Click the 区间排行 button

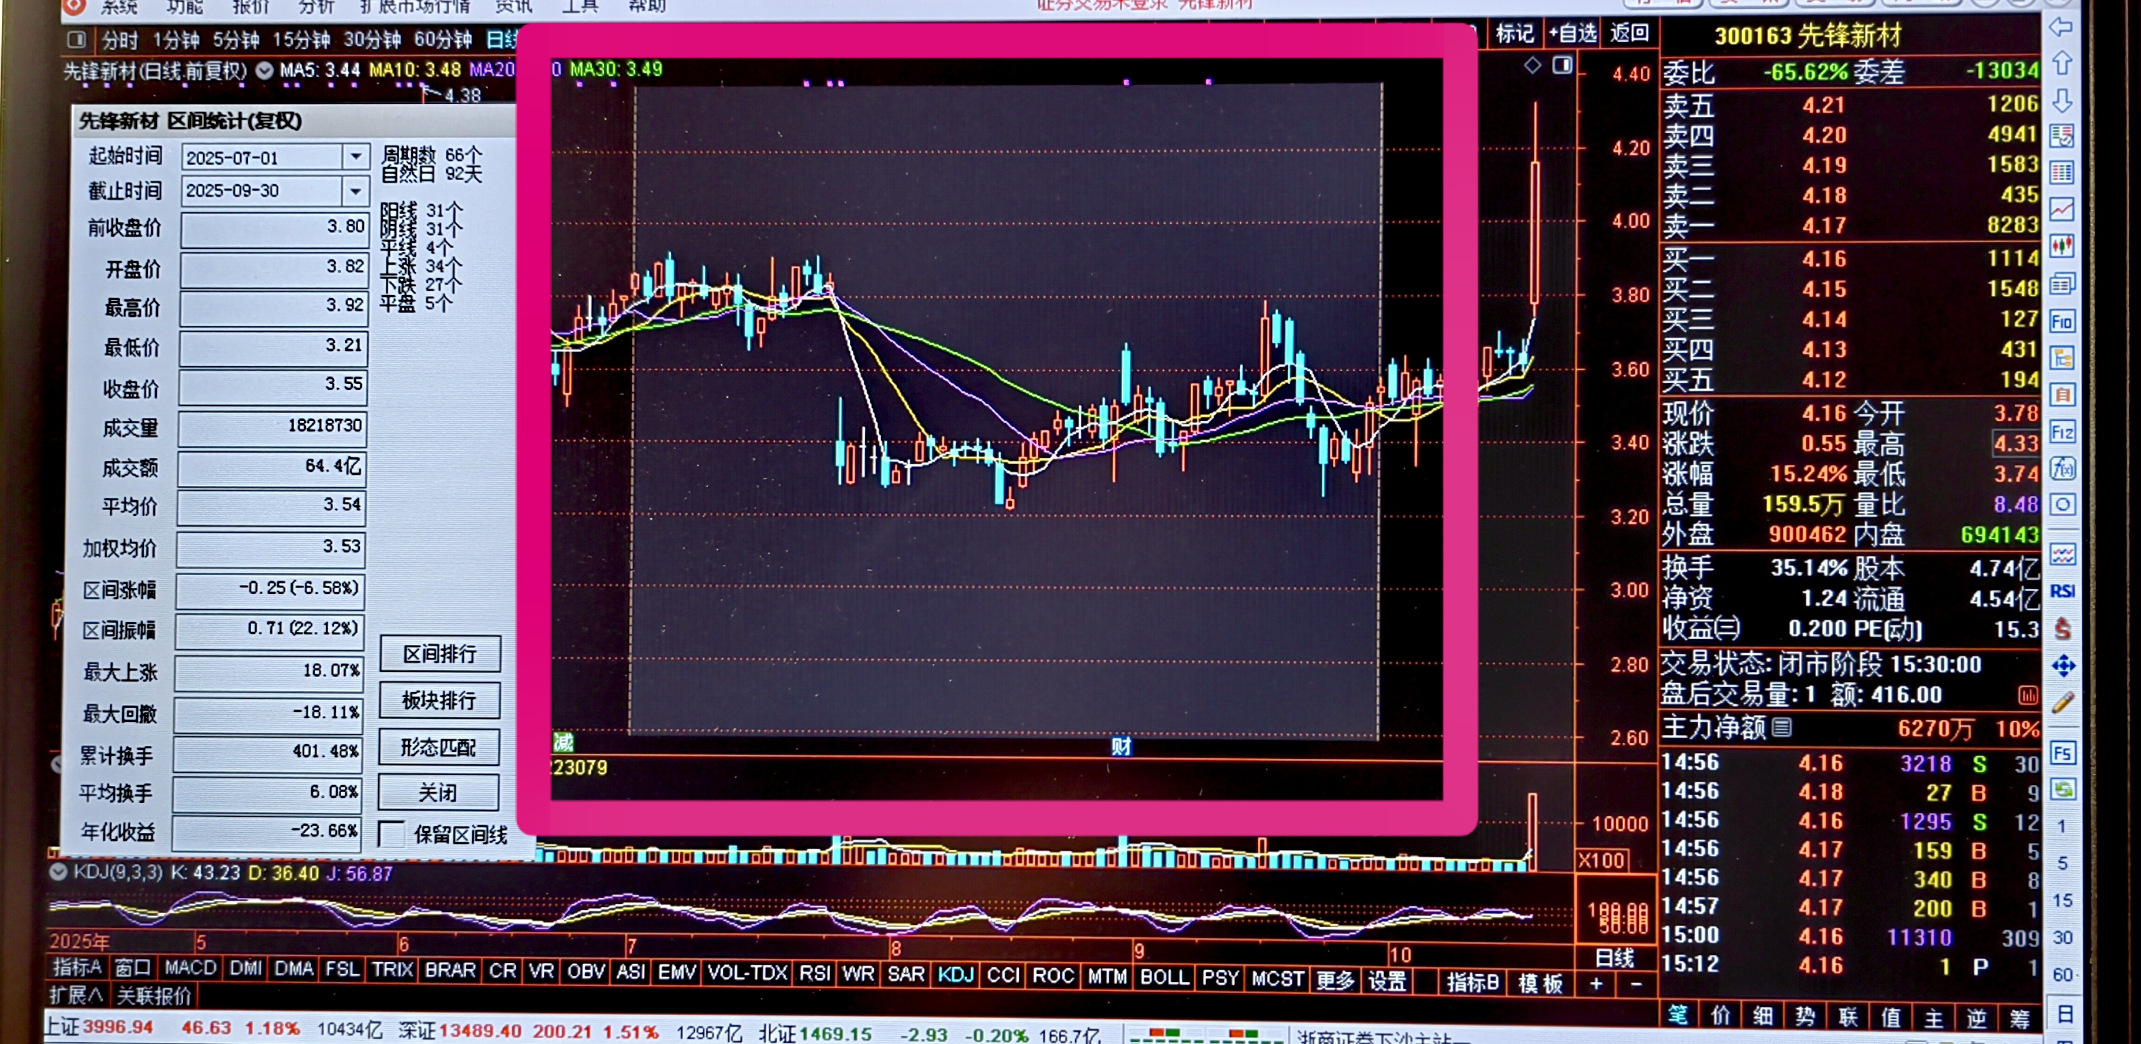[x=440, y=654]
